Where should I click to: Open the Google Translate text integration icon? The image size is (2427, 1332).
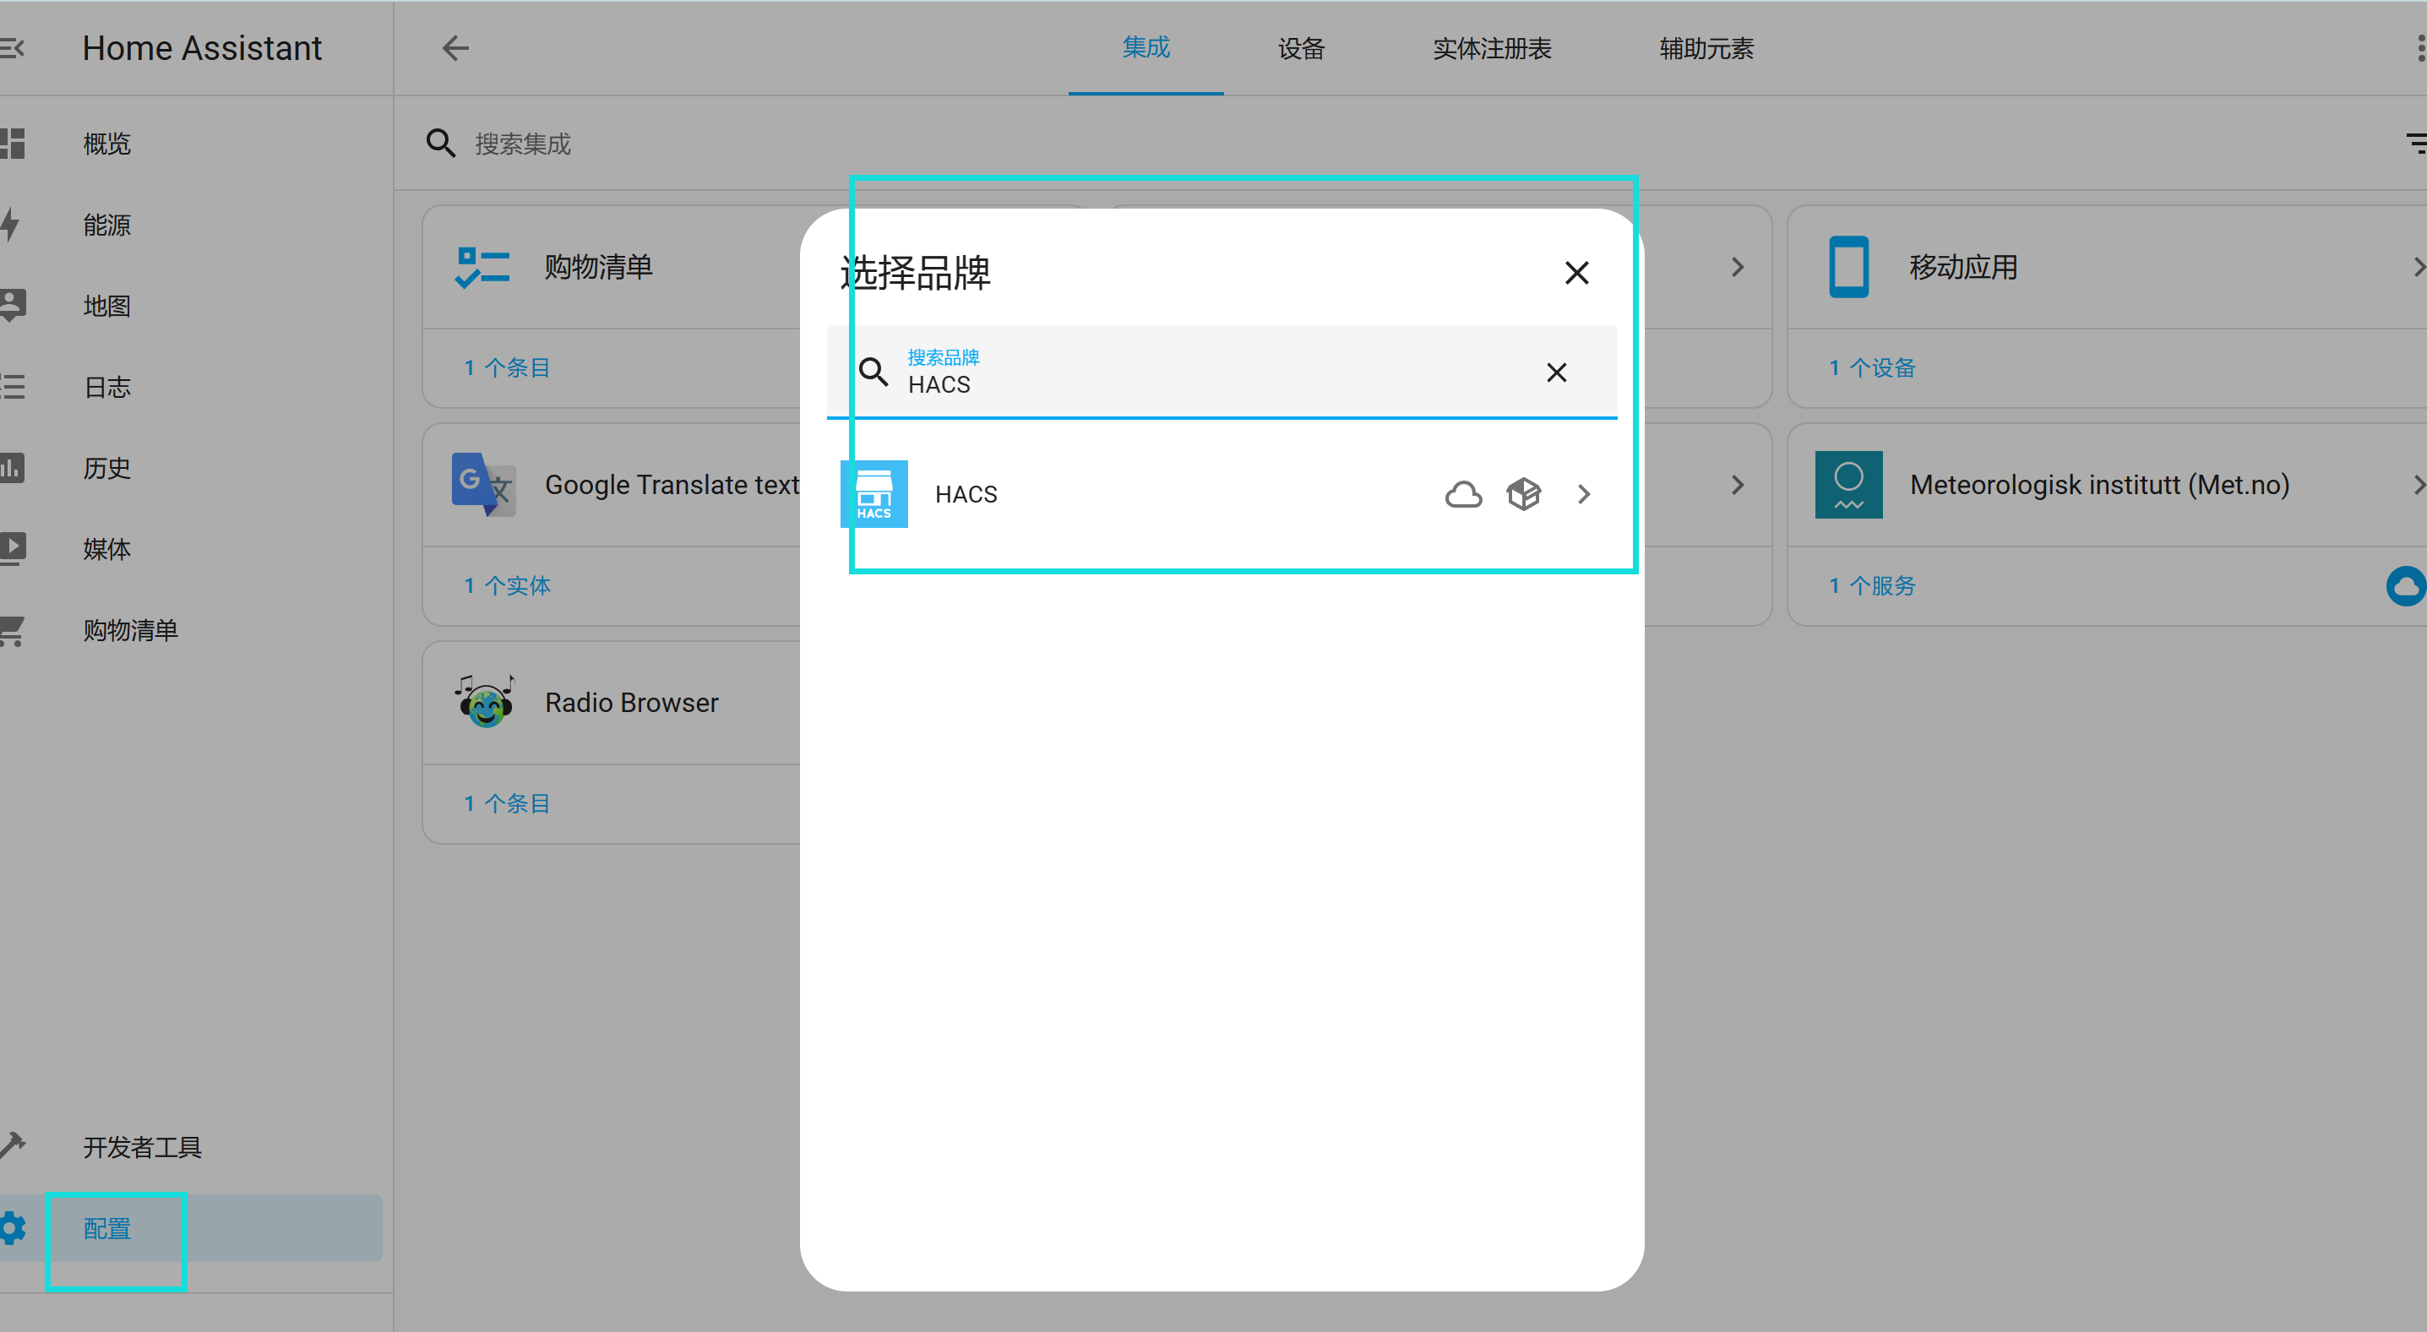point(482,484)
